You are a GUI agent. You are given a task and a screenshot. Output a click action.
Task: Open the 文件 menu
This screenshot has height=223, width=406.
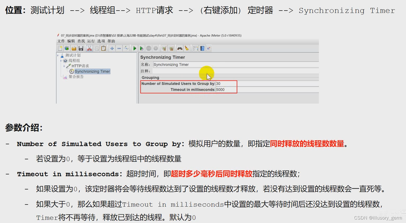click(61, 41)
